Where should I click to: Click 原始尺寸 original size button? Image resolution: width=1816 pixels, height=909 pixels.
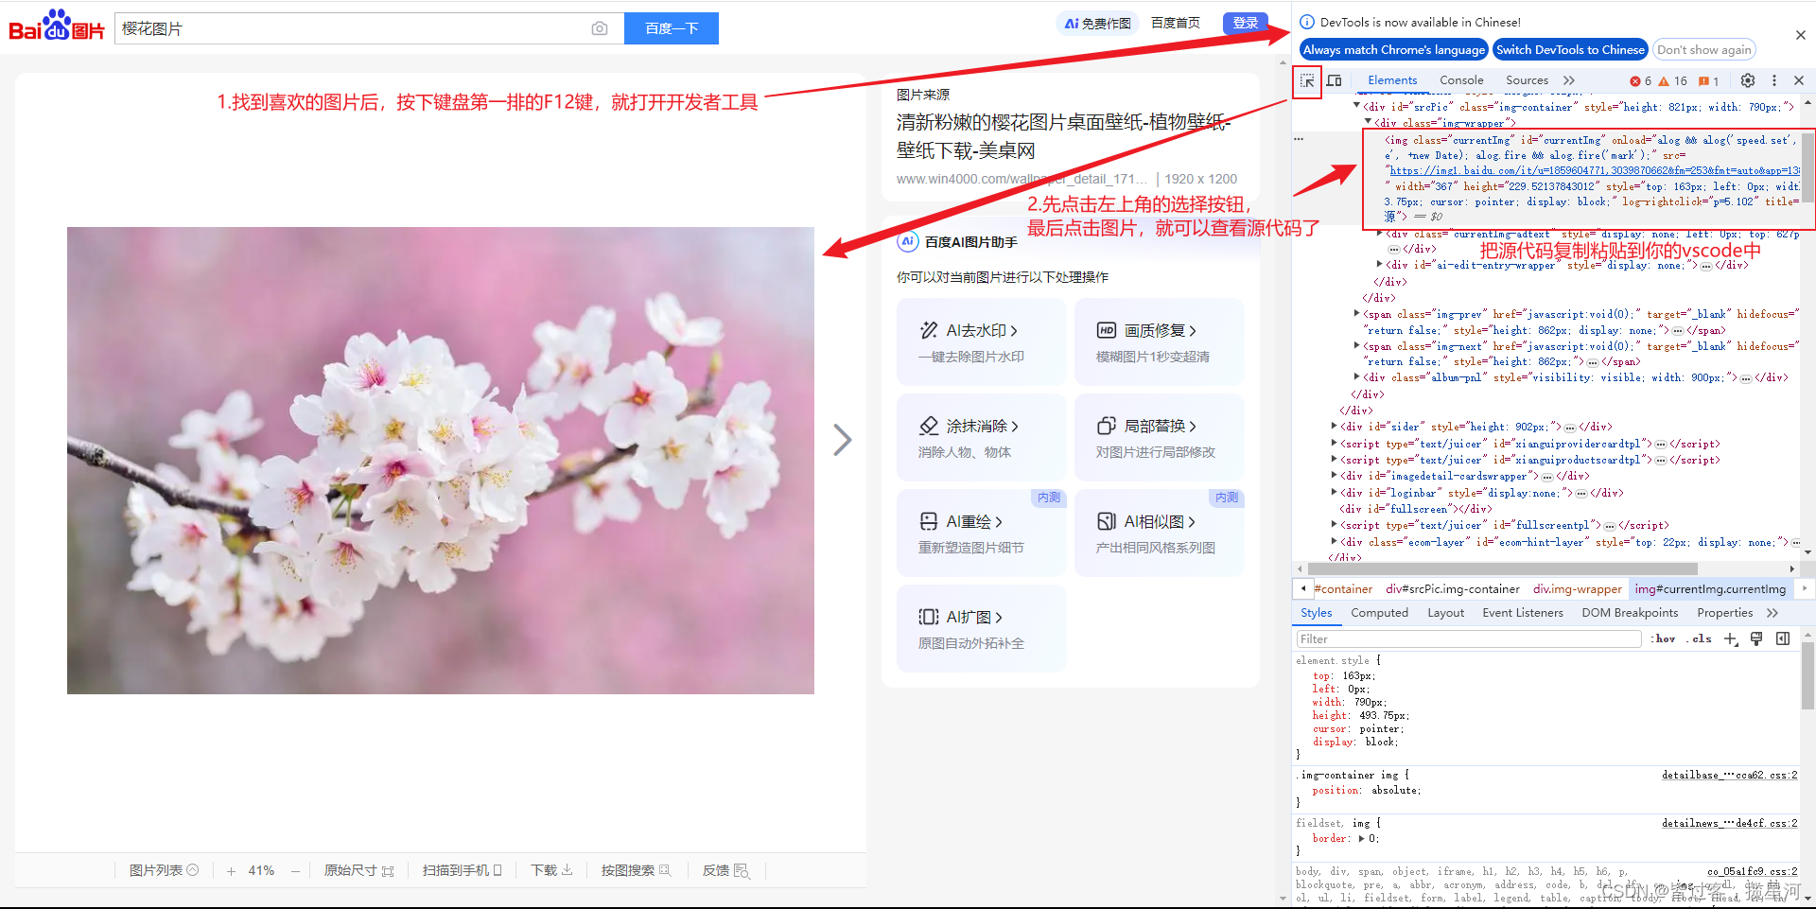click(358, 870)
